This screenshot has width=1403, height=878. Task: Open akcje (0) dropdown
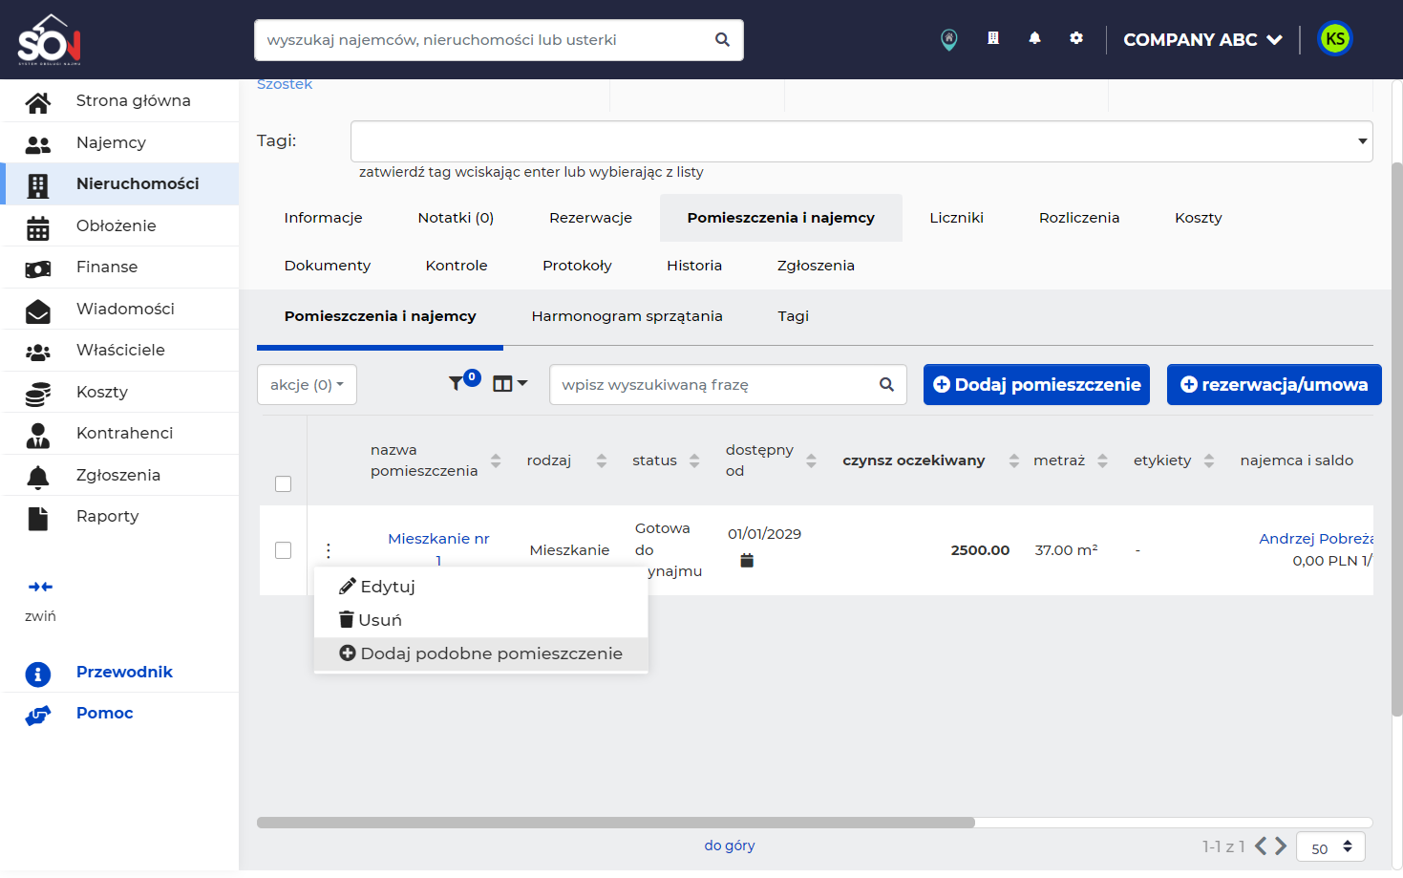[x=307, y=384]
